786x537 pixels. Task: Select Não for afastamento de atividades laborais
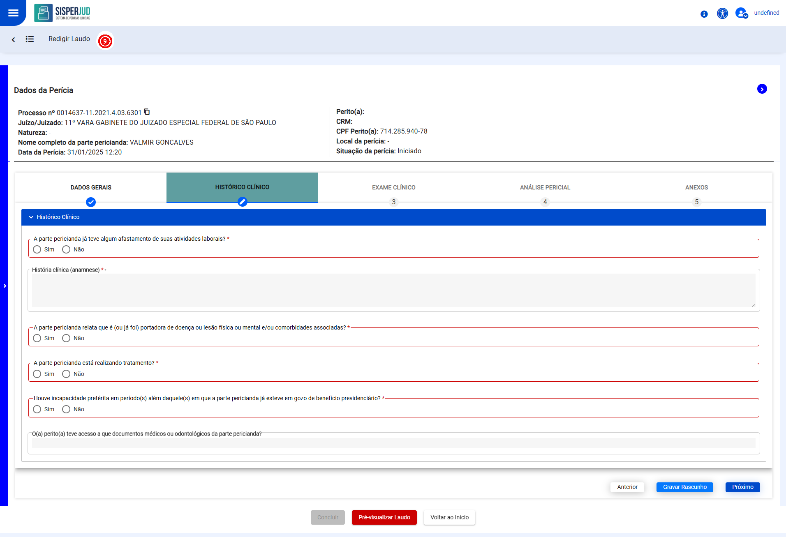tap(66, 249)
